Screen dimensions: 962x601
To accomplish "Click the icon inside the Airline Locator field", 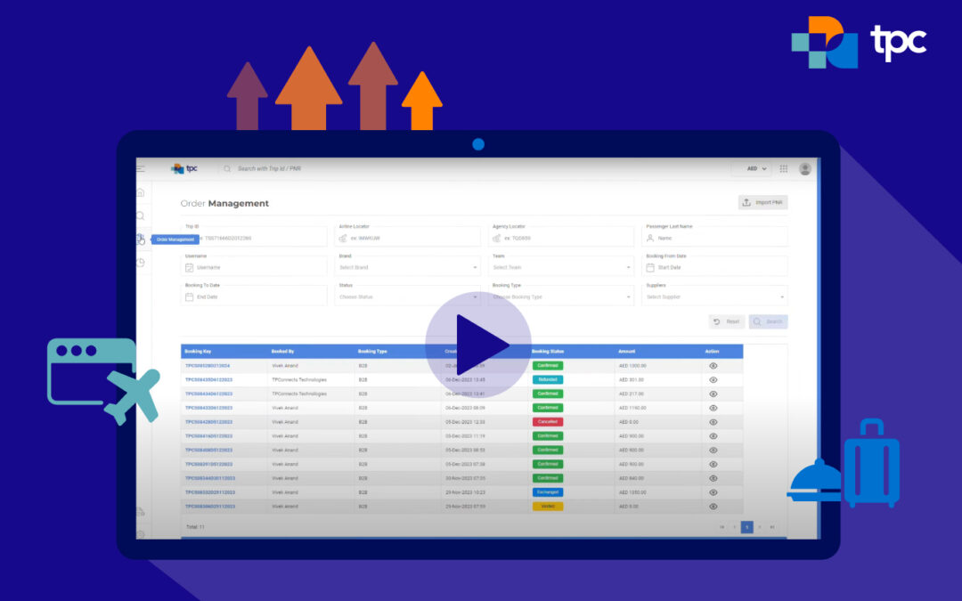I will 343,238.
